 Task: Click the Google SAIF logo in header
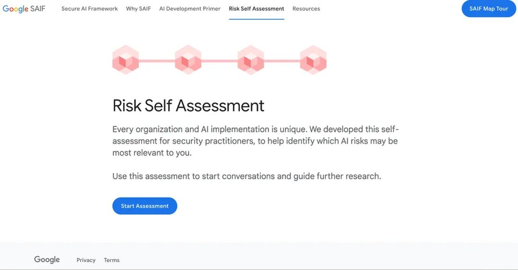click(x=24, y=9)
